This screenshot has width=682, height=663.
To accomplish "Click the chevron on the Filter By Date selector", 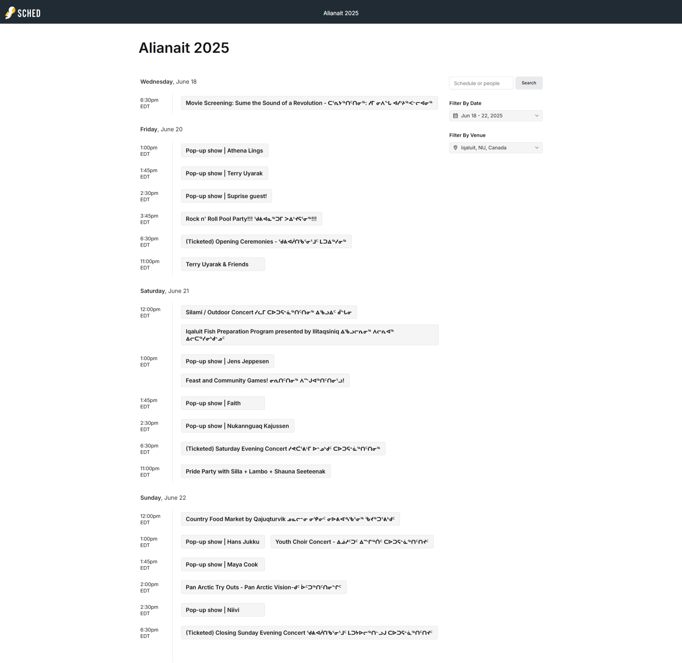I will point(536,115).
